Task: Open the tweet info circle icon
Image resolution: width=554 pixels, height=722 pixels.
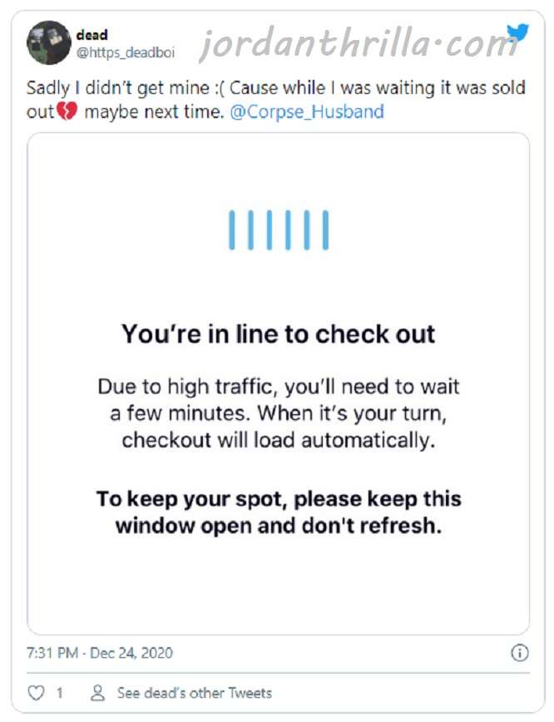Action: [x=520, y=653]
